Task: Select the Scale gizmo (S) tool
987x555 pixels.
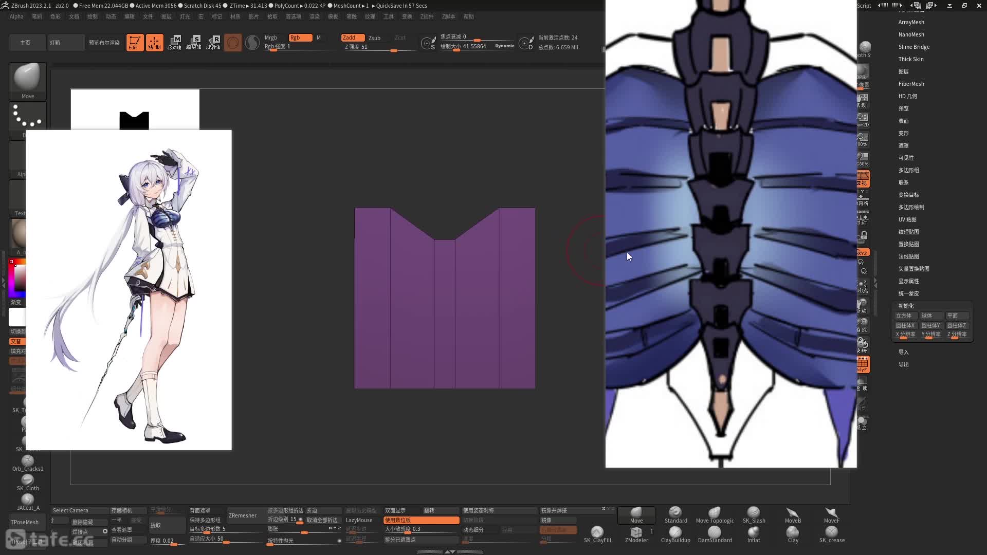Action: pos(194,43)
